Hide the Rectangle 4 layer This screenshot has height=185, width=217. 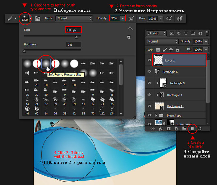[149, 95]
